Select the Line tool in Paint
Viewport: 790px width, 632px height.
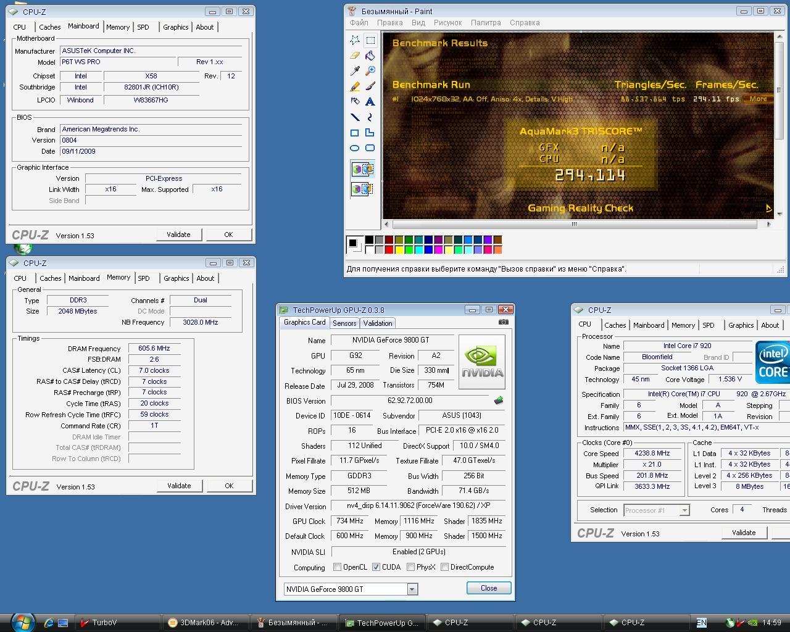coord(355,117)
